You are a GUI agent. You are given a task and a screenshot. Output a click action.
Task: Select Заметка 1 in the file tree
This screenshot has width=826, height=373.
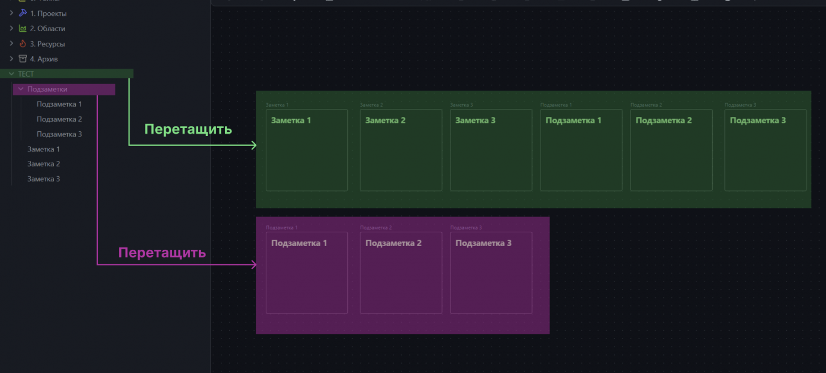click(43, 149)
